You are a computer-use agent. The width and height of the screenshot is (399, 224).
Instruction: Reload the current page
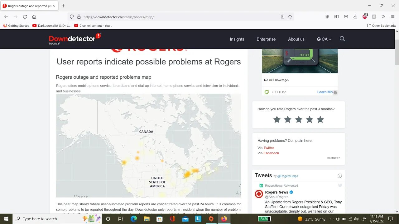[25, 17]
